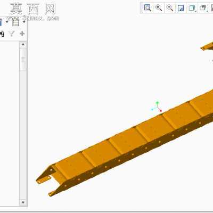Screen dimensions: 213x213
Task: Click the model tree display list icon
Action: [15, 22]
